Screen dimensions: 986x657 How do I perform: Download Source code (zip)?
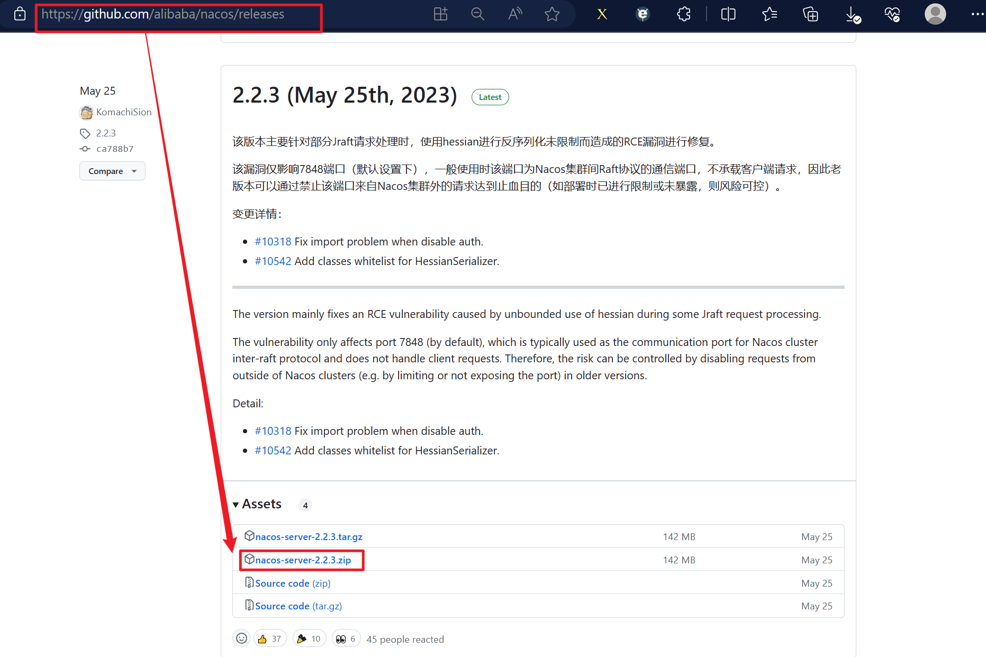pos(293,583)
